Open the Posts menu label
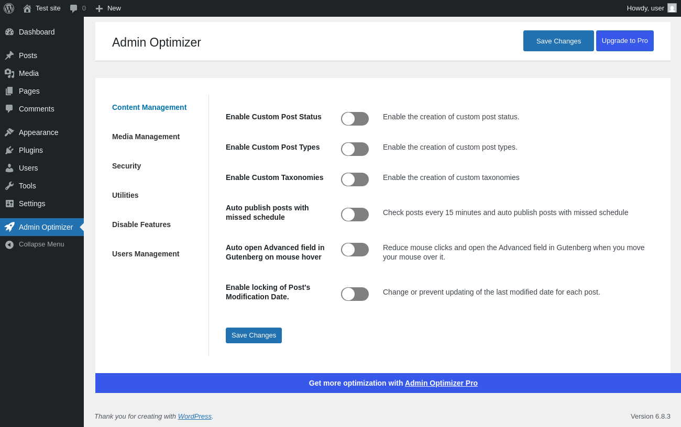The width and height of the screenshot is (681, 427). coord(28,55)
